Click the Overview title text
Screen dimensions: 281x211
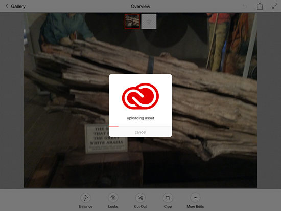[140, 6]
